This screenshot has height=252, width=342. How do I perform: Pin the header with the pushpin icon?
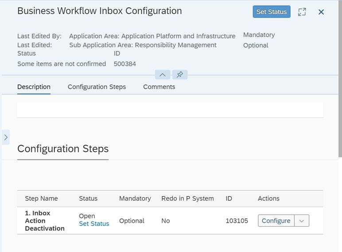[x=180, y=75]
